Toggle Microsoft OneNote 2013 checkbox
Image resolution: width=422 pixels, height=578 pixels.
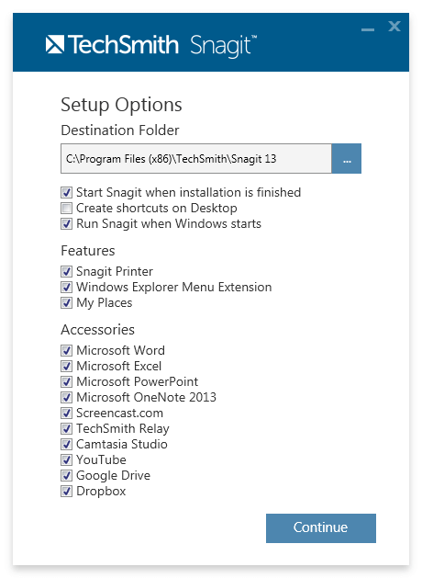67,397
